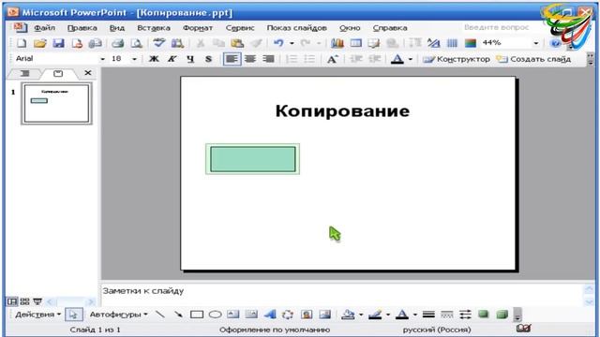
Task: Undo the last action
Action: coord(278,43)
